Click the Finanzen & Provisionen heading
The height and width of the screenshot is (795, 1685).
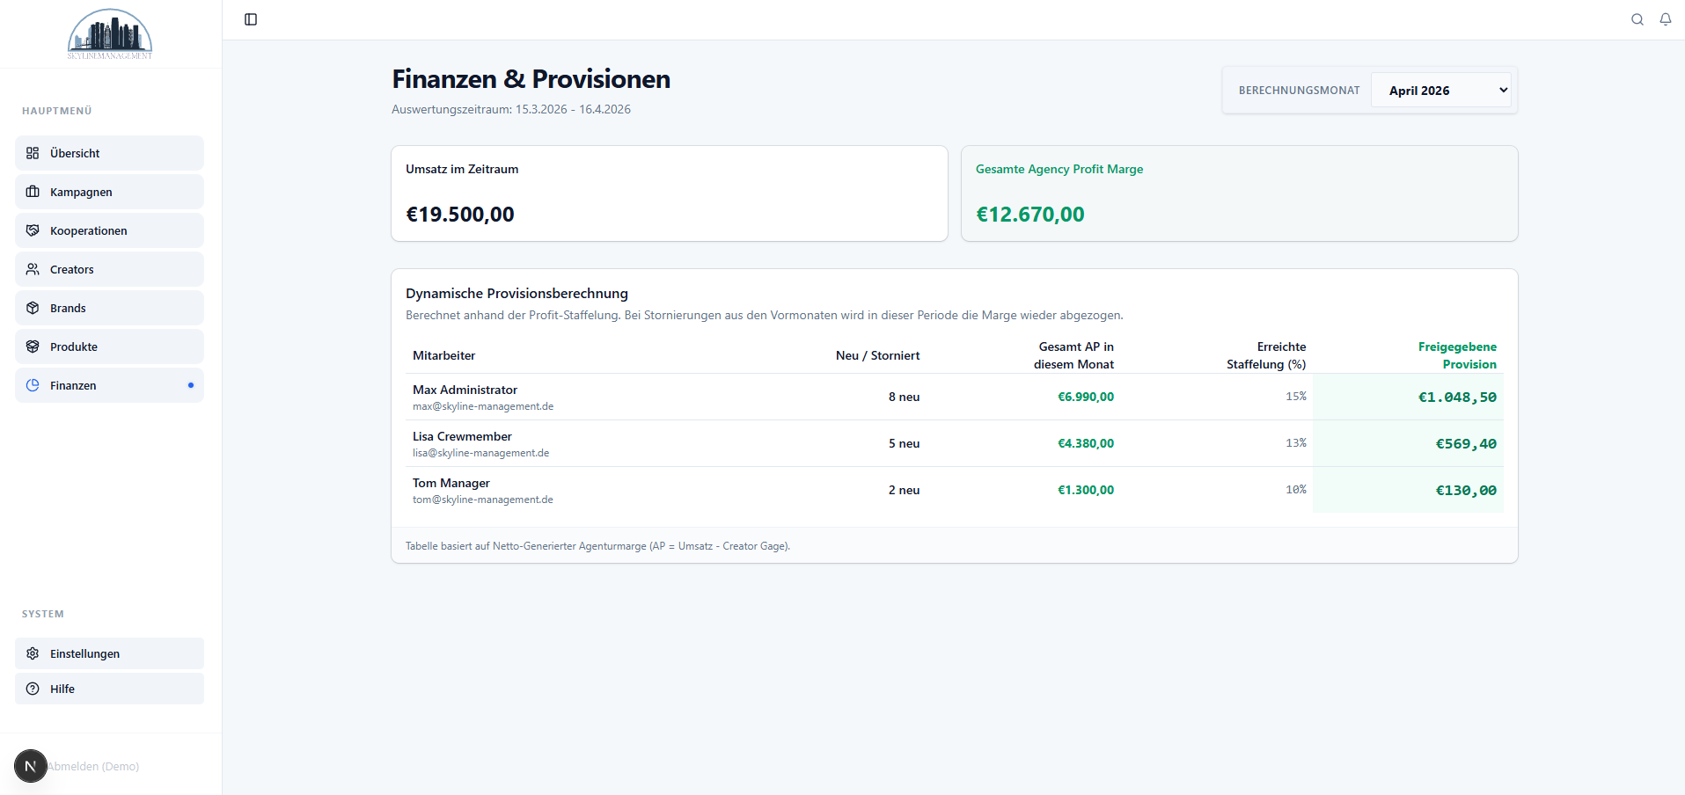click(531, 79)
